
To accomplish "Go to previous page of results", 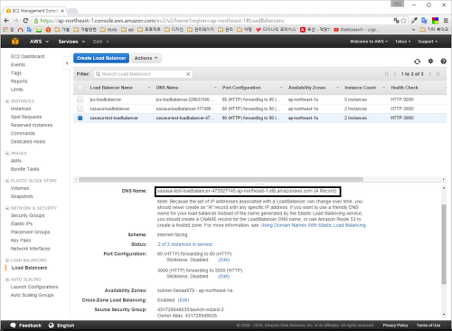I will 395,74.
